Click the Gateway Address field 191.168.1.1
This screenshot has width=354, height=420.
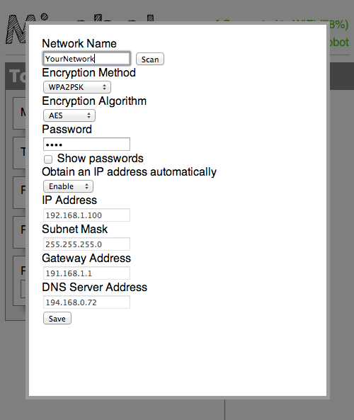point(86,273)
